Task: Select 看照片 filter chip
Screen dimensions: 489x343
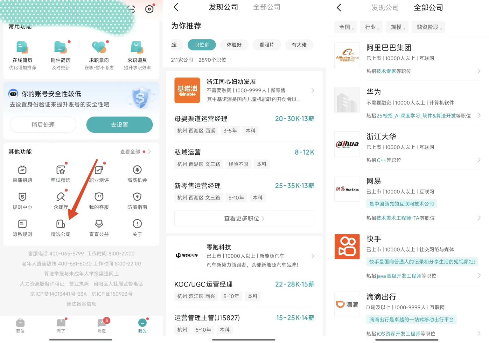Action: (x=267, y=45)
